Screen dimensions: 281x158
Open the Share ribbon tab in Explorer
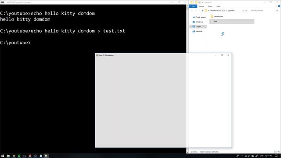210,6
